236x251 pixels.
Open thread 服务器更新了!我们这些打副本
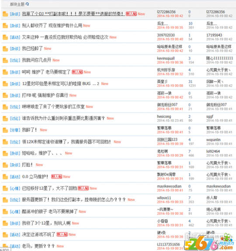coord(74,200)
